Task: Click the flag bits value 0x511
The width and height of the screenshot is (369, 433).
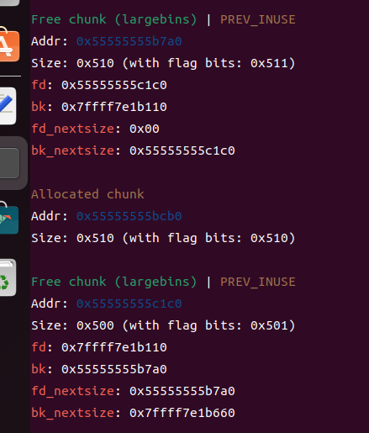Action: coord(270,63)
